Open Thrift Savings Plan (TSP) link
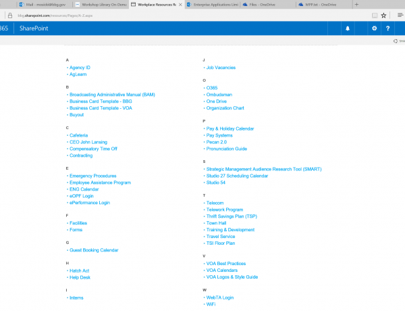The height and width of the screenshot is (311, 405). pyautogui.click(x=232, y=216)
